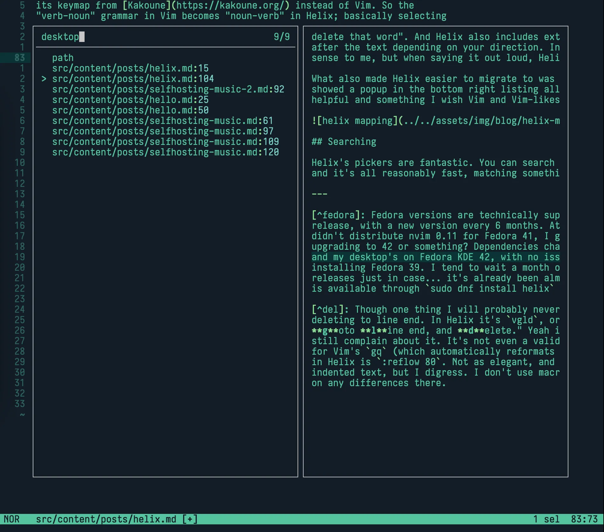Click the [+] modified indicator
Image resolution: width=604 pixels, height=532 pixels.
tap(190, 519)
